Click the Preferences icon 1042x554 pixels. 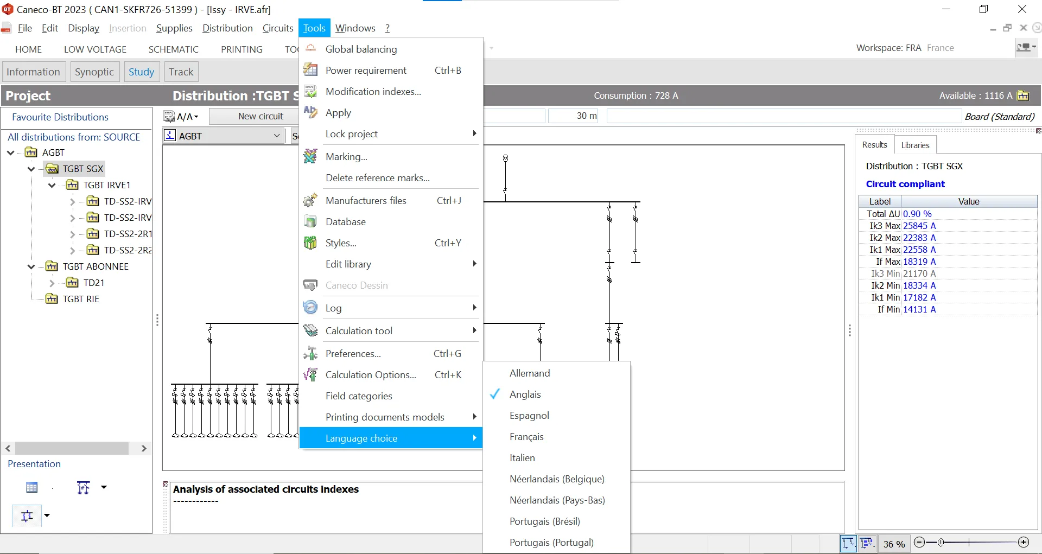(x=310, y=353)
